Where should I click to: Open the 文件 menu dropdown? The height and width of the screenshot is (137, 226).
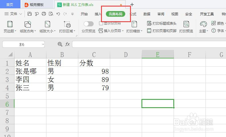[x=13, y=14]
